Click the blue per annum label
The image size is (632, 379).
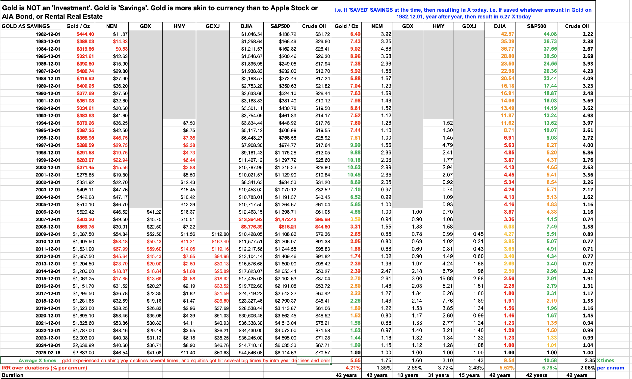[610, 368]
